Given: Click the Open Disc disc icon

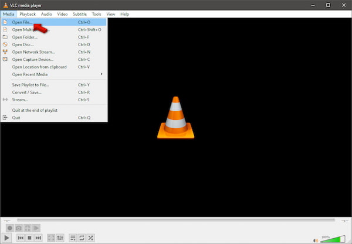Looking at the screenshot, I should point(5,44).
